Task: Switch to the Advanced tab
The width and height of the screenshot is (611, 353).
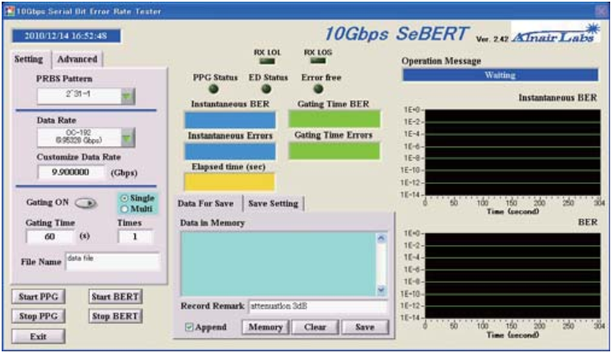Action: 77,59
